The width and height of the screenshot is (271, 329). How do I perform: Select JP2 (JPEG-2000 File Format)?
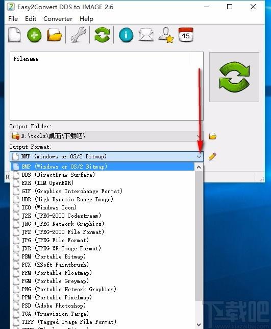pos(103,232)
